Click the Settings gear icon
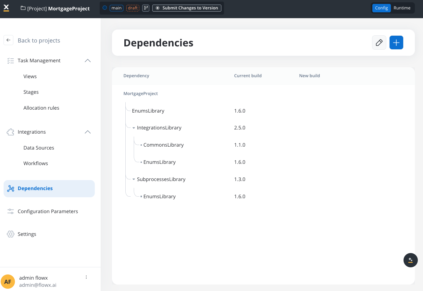Screen dimensions: 423x291 point(11,234)
